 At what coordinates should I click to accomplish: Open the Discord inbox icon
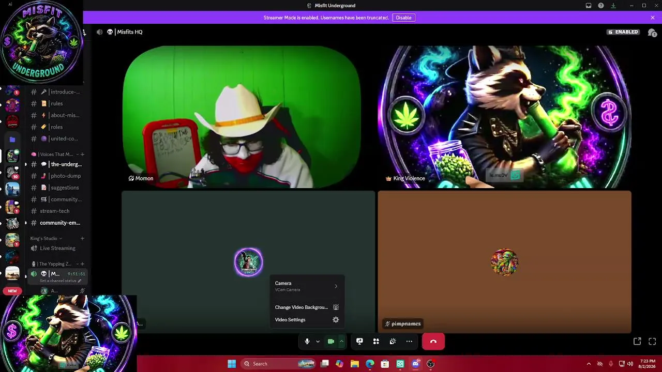[589, 6]
